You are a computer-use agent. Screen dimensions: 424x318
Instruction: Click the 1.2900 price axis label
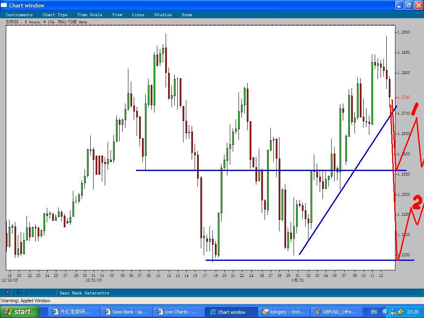404,32
